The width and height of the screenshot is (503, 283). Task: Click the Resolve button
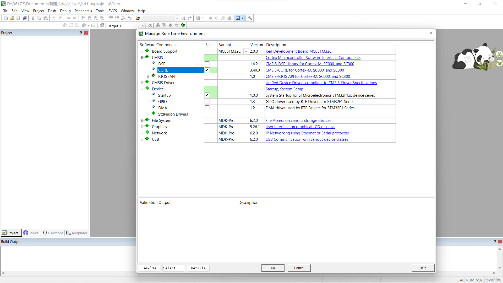(x=149, y=268)
